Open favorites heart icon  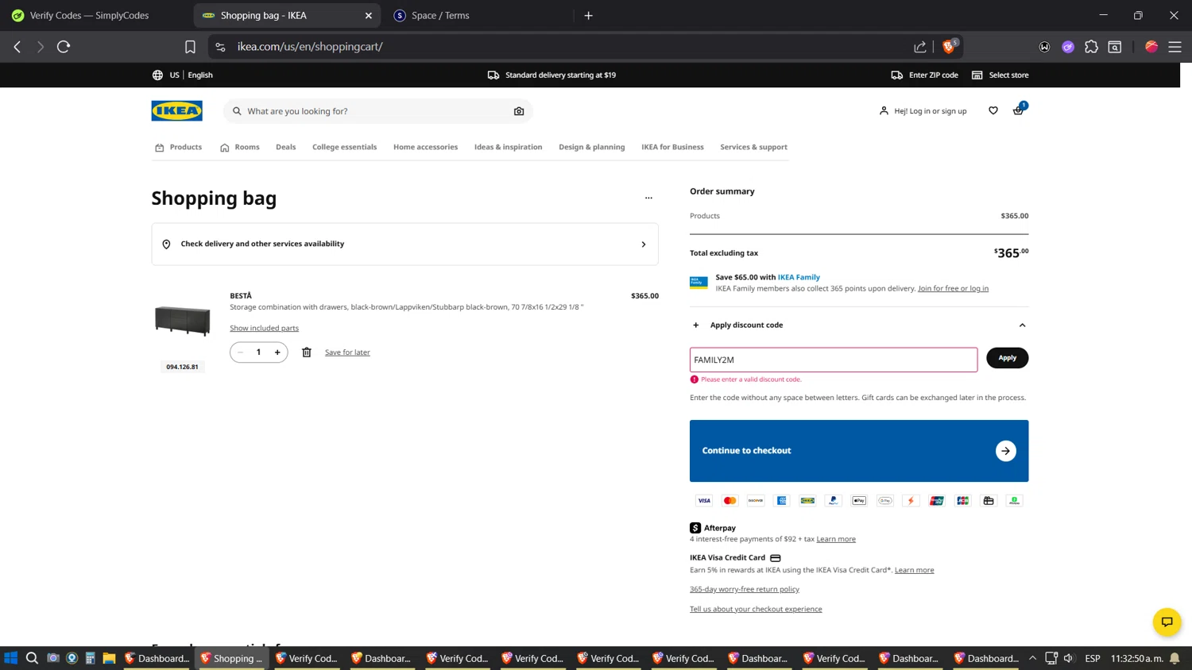[993, 110]
